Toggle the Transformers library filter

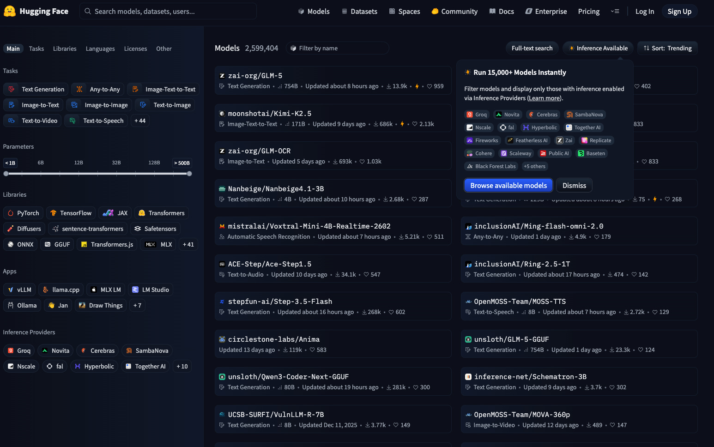coord(162,213)
